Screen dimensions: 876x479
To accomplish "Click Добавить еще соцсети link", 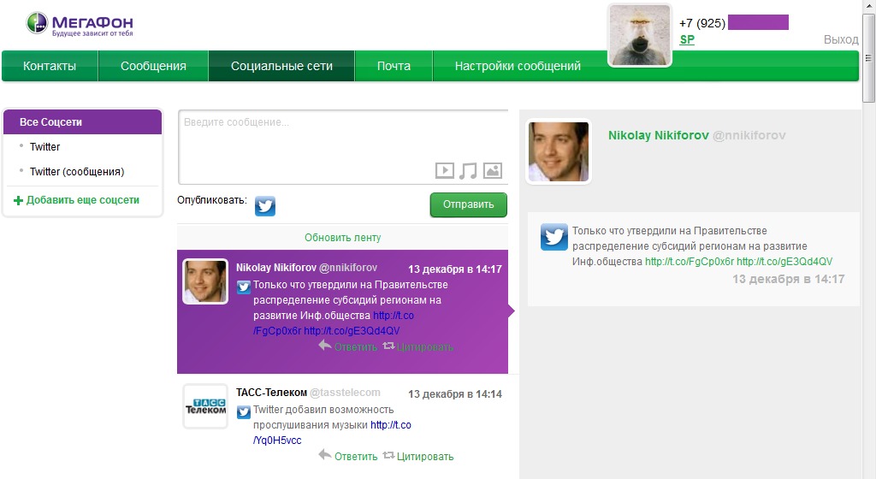I will click(x=83, y=200).
